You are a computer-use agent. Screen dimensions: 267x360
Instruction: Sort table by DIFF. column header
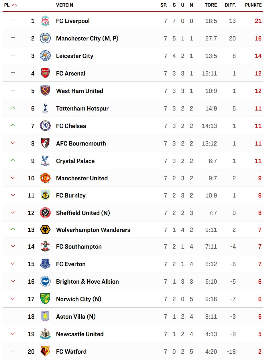click(230, 5)
